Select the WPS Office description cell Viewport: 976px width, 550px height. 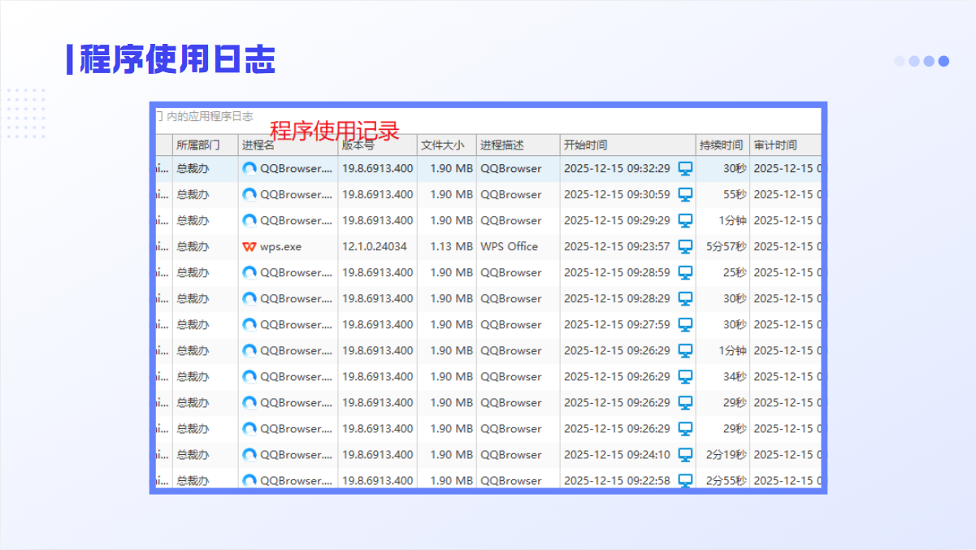510,247
